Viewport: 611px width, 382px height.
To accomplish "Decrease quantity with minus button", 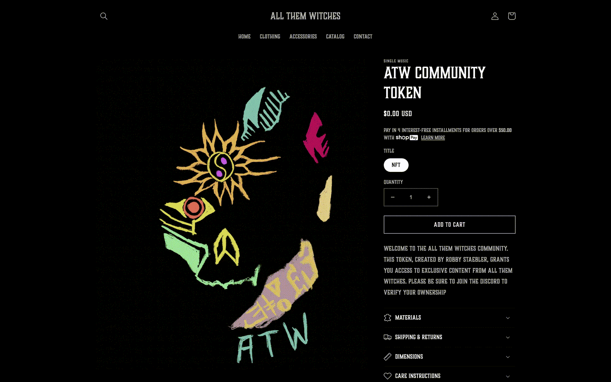I will coord(393,197).
